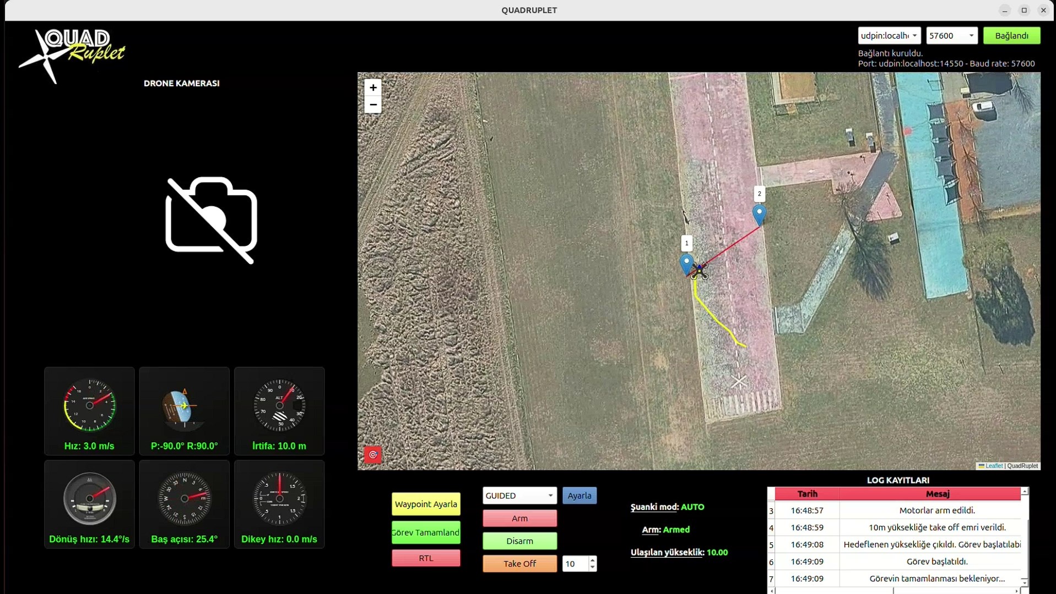
Task: Click the 'DRONE KAMERASI' heading
Action: pos(182,83)
